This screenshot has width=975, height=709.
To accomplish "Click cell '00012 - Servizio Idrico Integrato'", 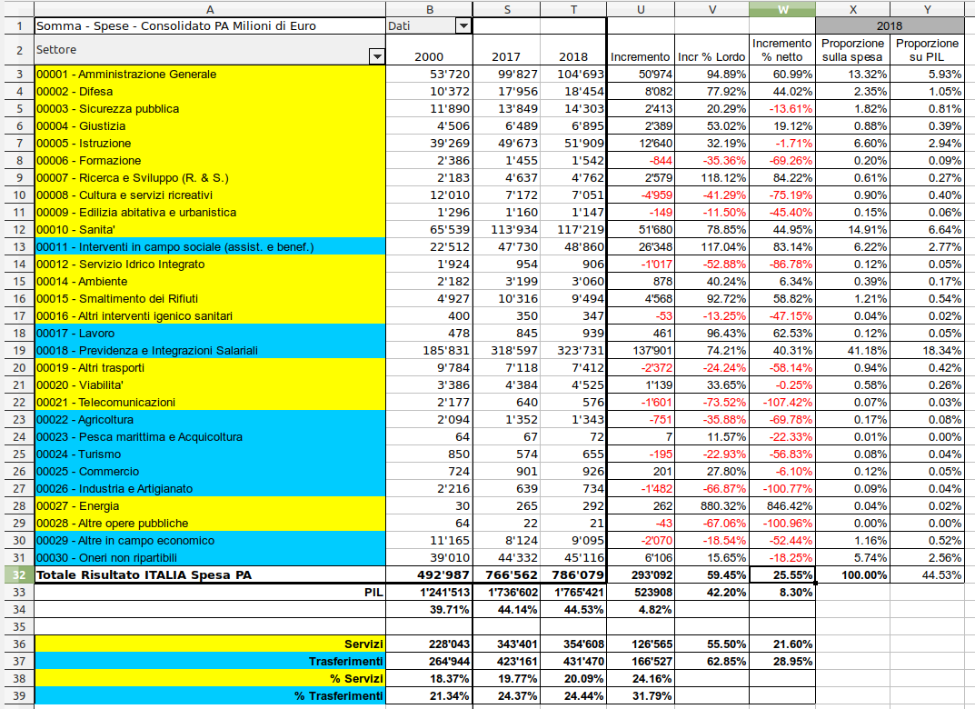I will (210, 264).
